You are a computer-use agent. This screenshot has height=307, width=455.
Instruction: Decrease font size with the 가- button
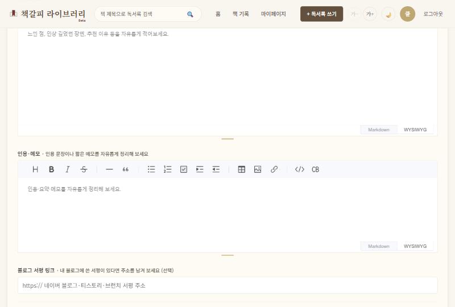point(354,14)
